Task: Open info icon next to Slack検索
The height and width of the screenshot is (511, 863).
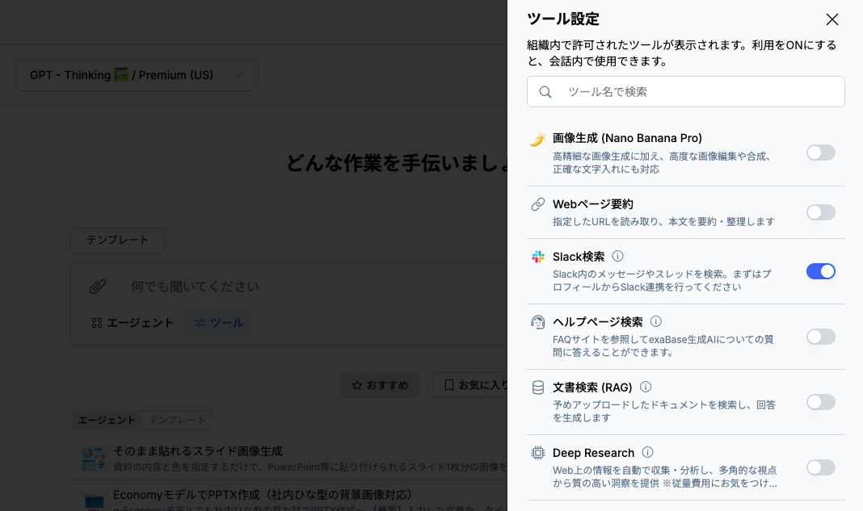Action: [617, 257]
